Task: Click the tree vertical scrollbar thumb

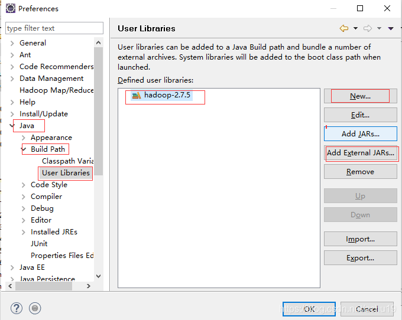Action: 99,112
